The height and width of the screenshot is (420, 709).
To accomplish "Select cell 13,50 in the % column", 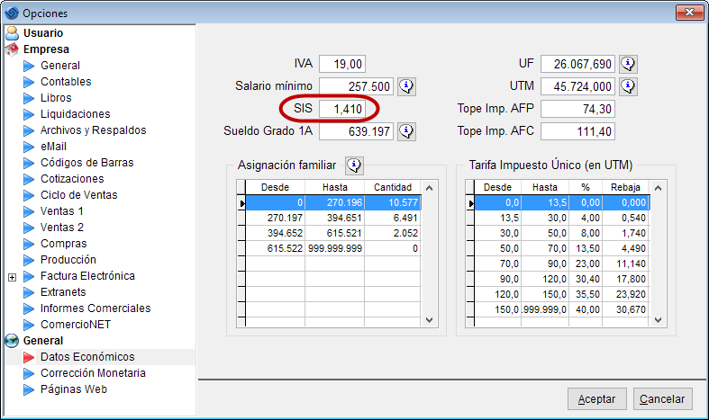I will point(586,248).
